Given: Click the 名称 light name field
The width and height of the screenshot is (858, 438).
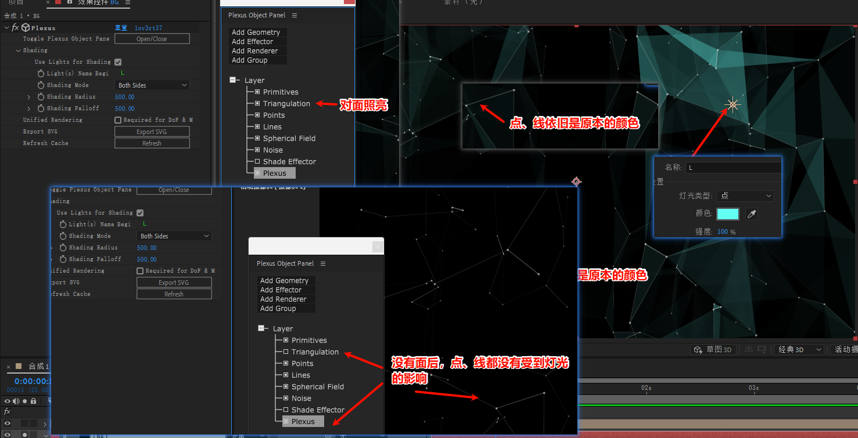Looking at the screenshot, I should (733, 168).
